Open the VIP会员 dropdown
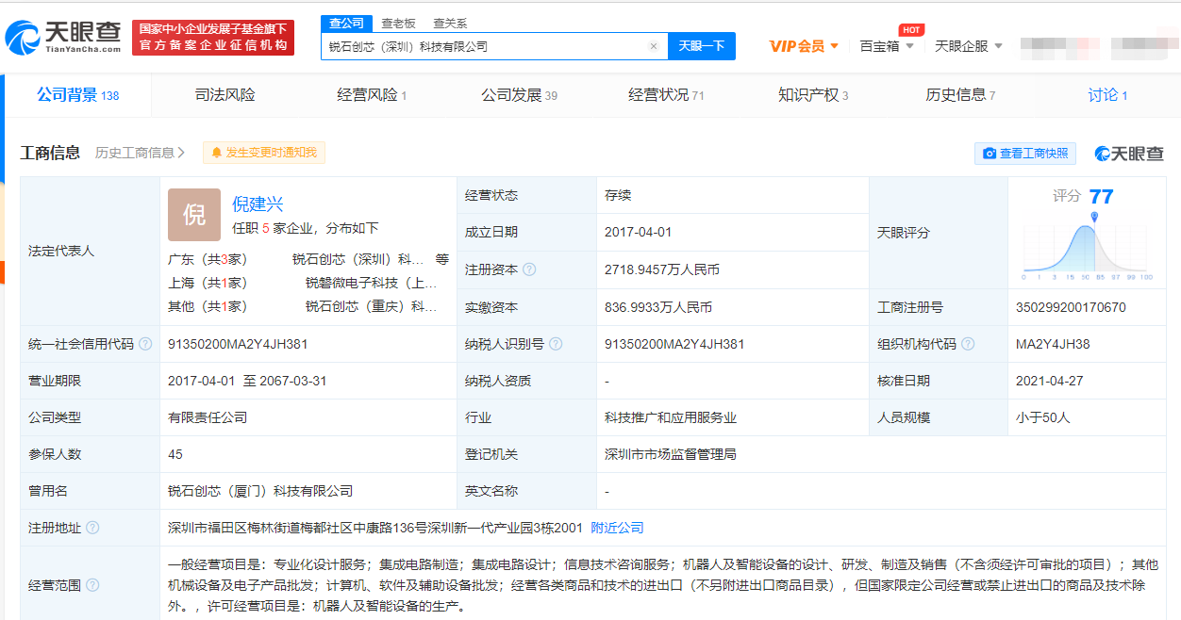The height and width of the screenshot is (620, 1181). [804, 46]
